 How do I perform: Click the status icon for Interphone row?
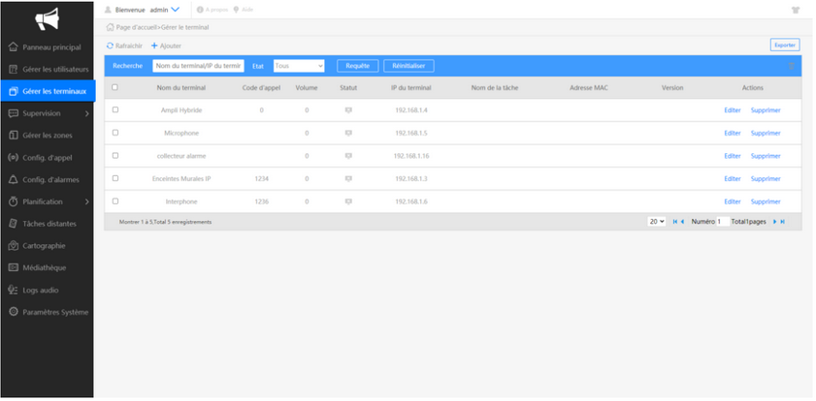point(348,201)
